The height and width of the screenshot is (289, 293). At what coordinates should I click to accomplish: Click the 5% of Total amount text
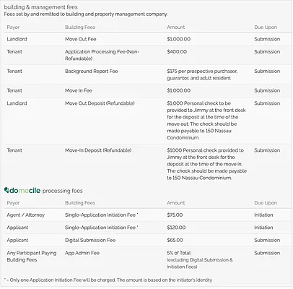click(x=178, y=253)
